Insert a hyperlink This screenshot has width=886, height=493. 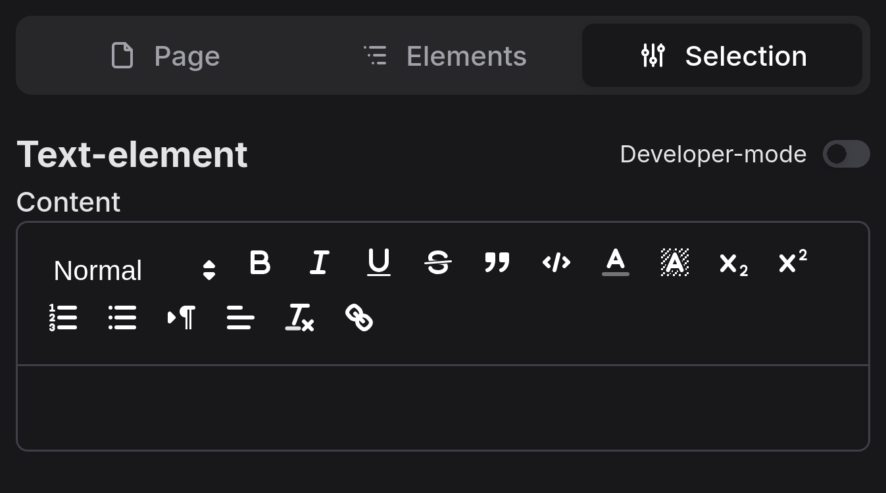point(359,318)
